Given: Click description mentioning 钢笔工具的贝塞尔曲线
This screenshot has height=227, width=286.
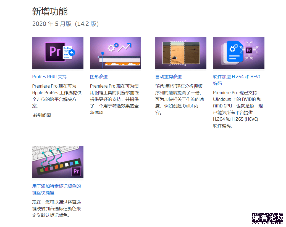Looking at the screenshot, I should (x=114, y=99).
